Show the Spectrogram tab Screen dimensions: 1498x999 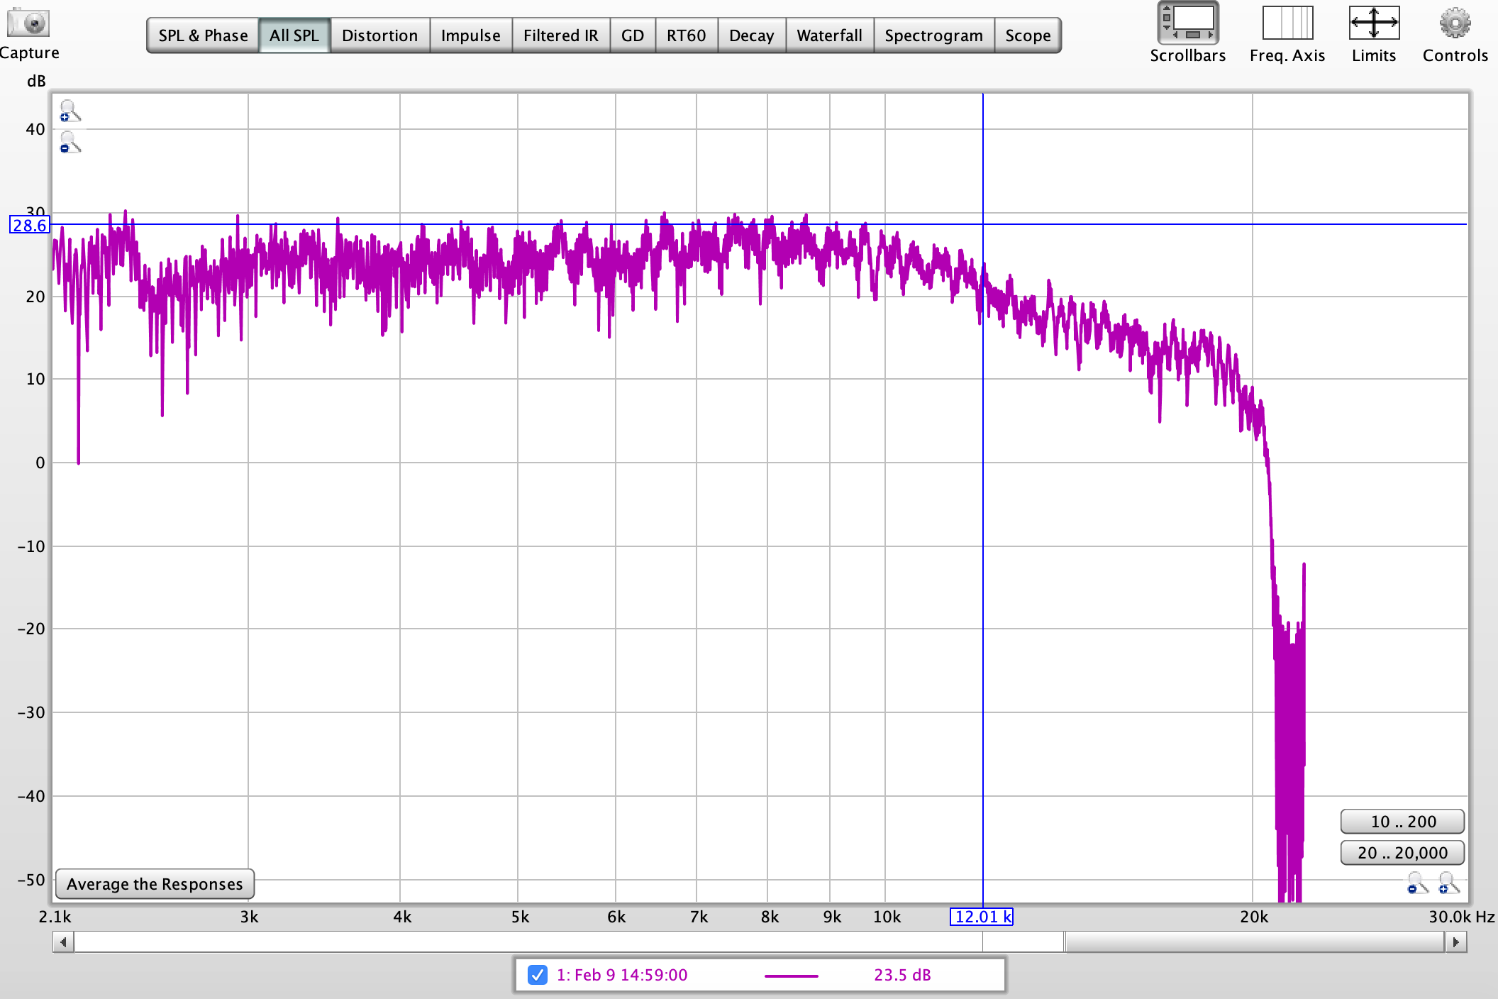[934, 35]
